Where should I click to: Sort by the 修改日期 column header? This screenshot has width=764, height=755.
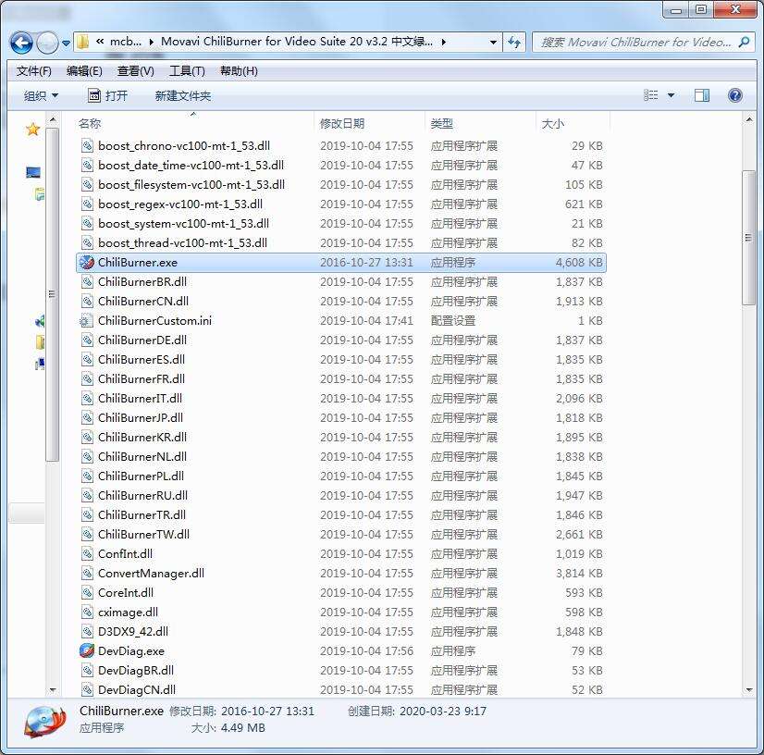(342, 124)
